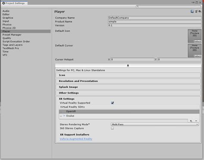The height and width of the screenshot is (160, 204).
Task: Open Vuforia Augmented Reality link
Action: tap(76, 139)
